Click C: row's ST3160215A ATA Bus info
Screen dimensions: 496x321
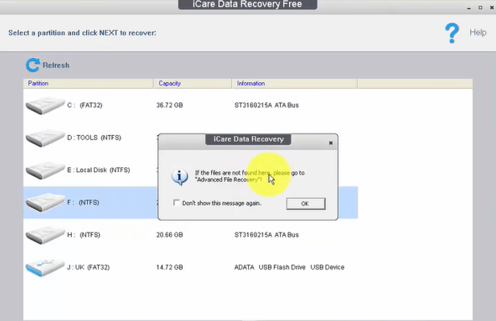[x=267, y=105]
